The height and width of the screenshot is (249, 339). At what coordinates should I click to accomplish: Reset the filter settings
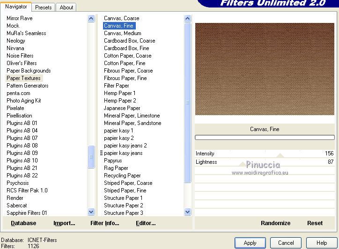click(x=315, y=223)
